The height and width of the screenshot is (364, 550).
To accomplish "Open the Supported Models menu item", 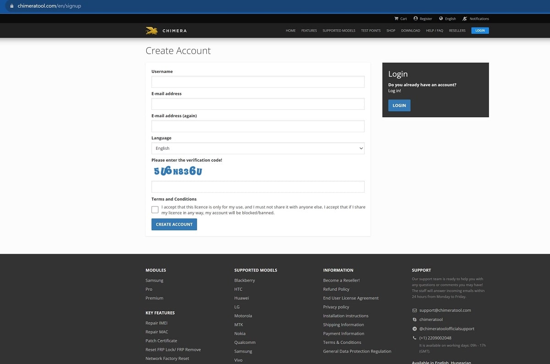I will click(x=339, y=31).
